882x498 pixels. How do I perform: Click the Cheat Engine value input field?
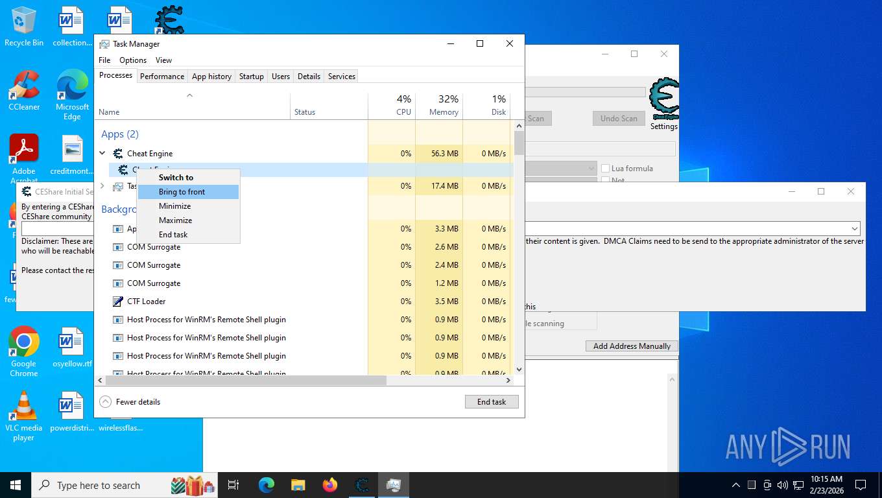pos(600,150)
